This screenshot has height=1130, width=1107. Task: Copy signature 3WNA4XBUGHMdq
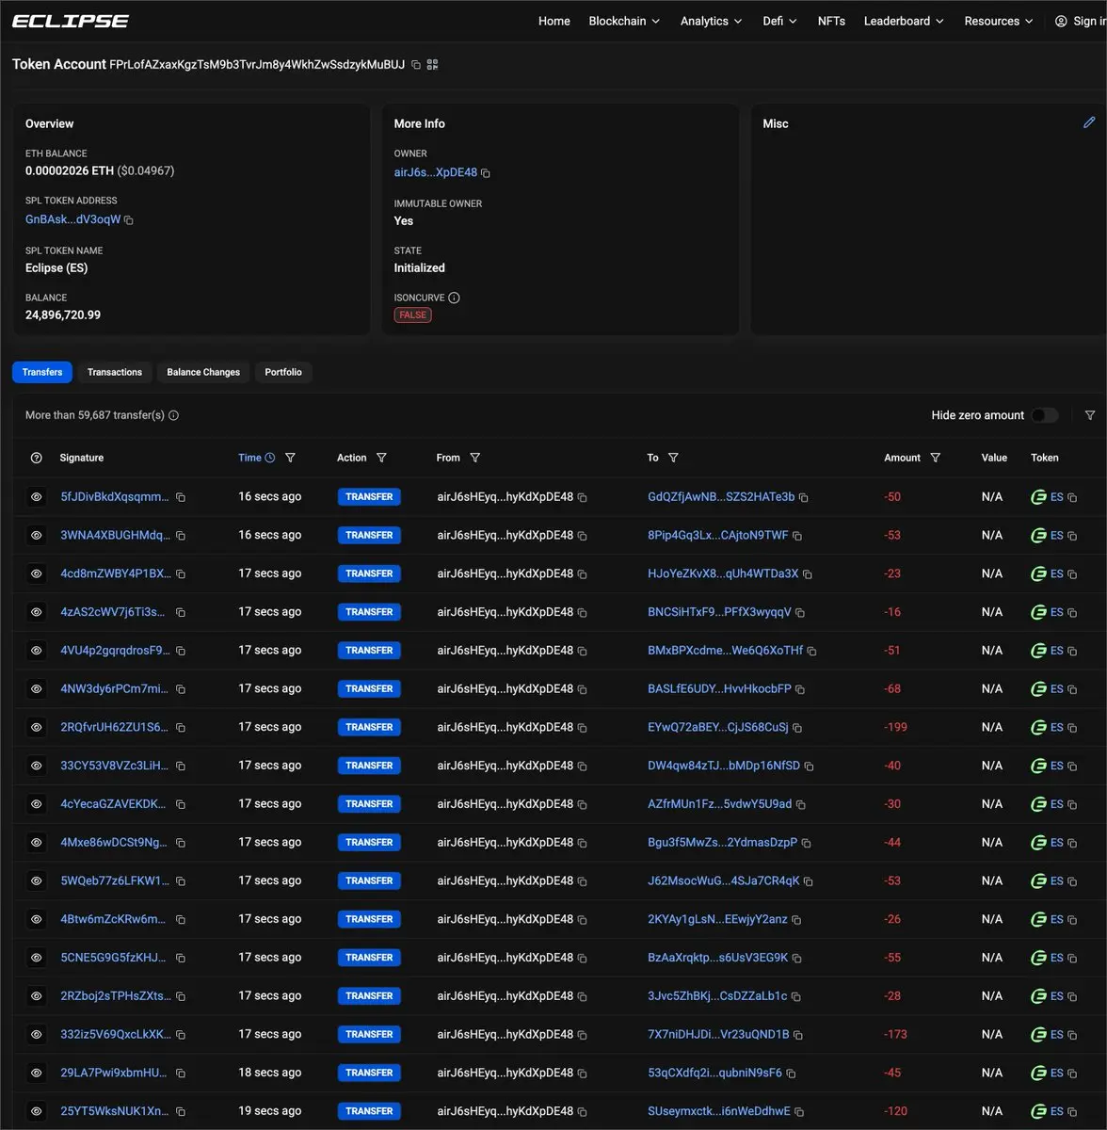[x=181, y=536]
